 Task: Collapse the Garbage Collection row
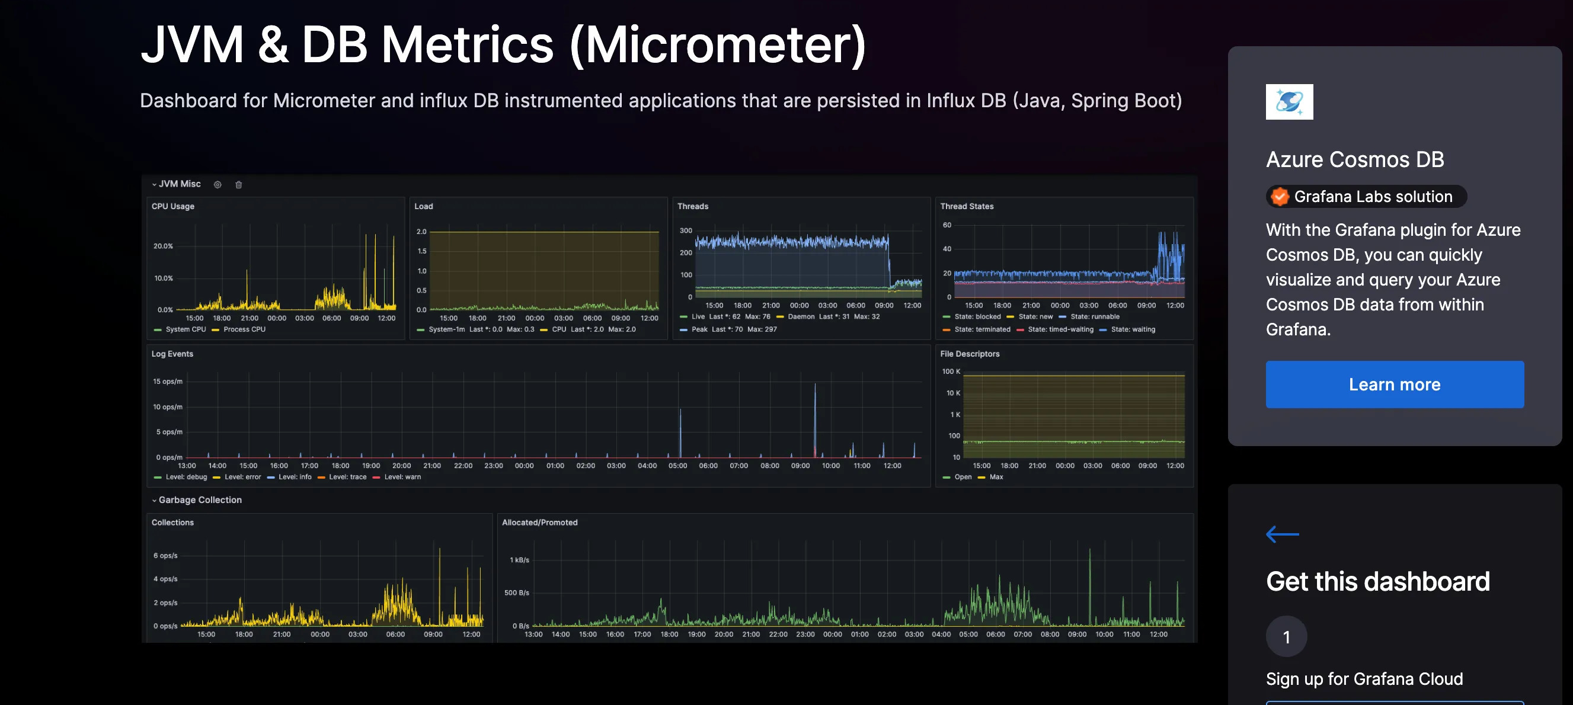[x=197, y=500]
